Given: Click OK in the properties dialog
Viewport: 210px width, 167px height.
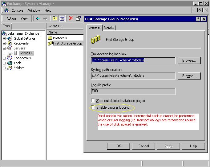Looking at the screenshot, I should click(x=119, y=146).
